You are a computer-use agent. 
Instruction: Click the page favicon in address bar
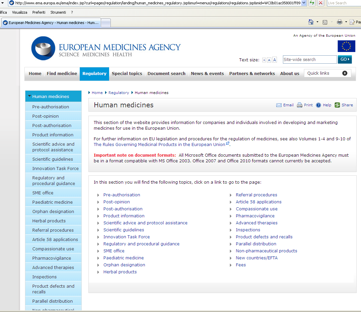(12, 3)
